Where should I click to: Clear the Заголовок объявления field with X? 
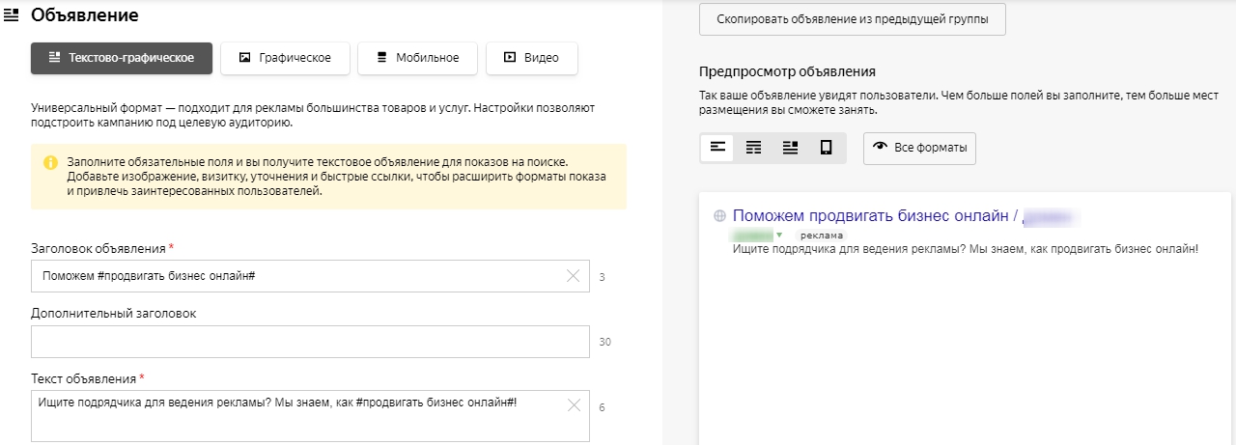coord(573,276)
